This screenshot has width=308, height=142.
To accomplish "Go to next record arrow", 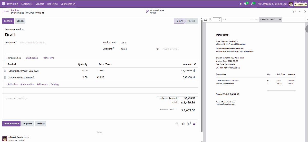I will [305, 11].
